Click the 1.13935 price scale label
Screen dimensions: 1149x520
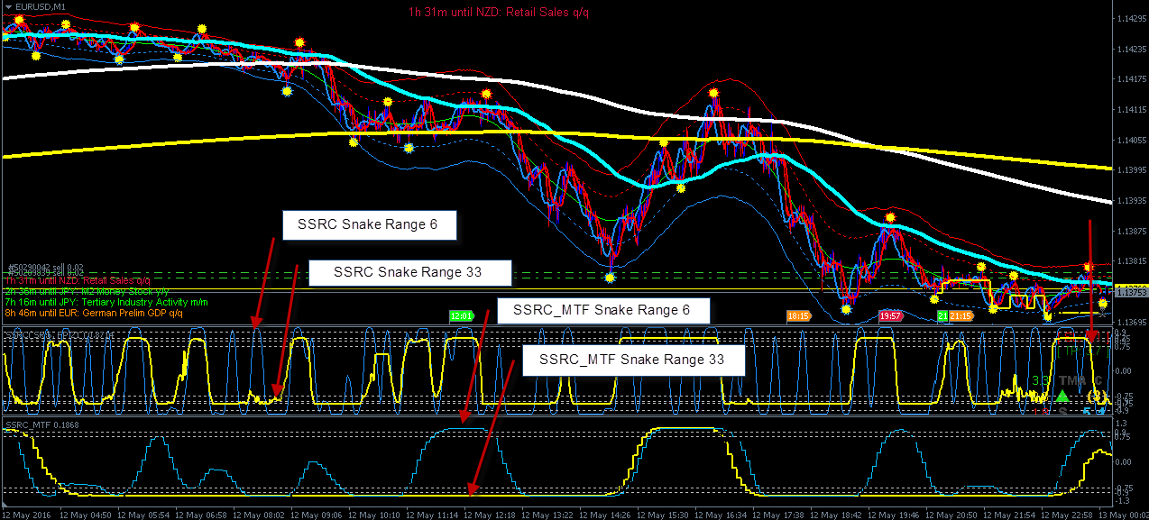click(1131, 201)
